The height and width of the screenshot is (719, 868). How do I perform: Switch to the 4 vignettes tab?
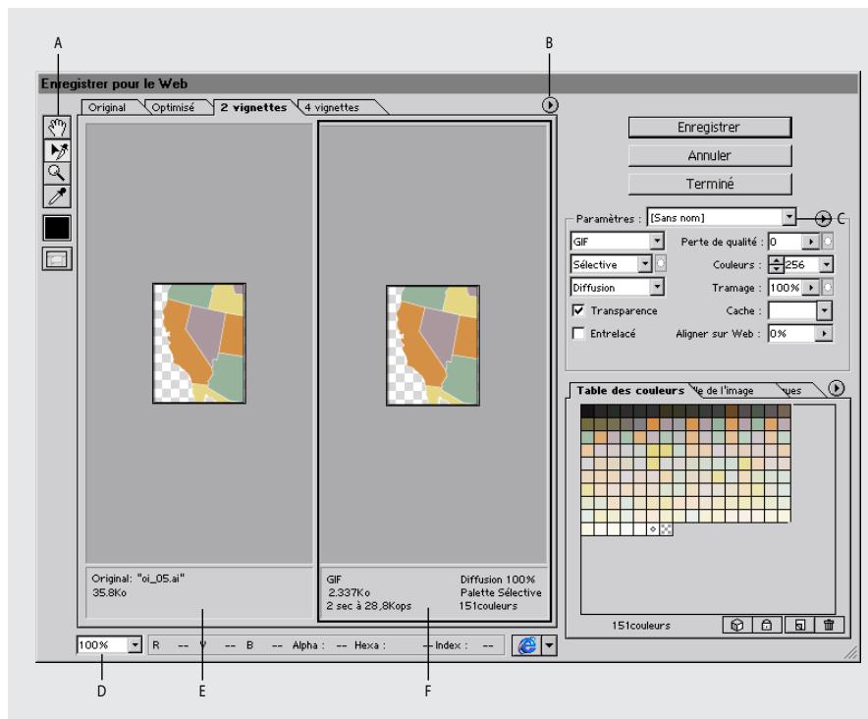tap(332, 107)
